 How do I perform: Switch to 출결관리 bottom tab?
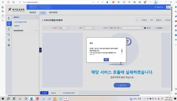tap(53, 93)
